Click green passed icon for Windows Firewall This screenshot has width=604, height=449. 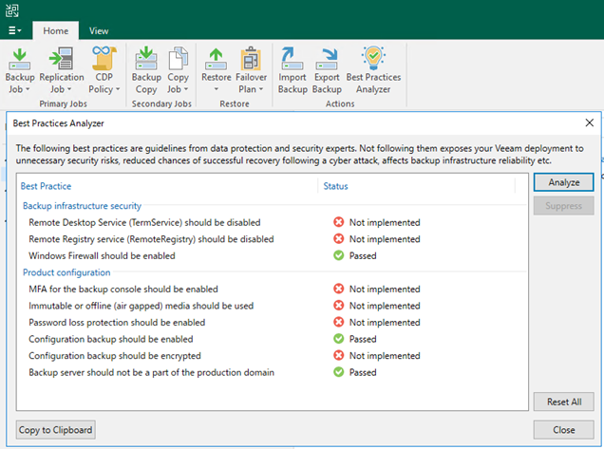pyautogui.click(x=339, y=255)
